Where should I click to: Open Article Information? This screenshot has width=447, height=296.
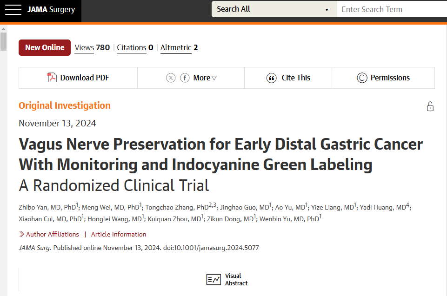pos(119,234)
